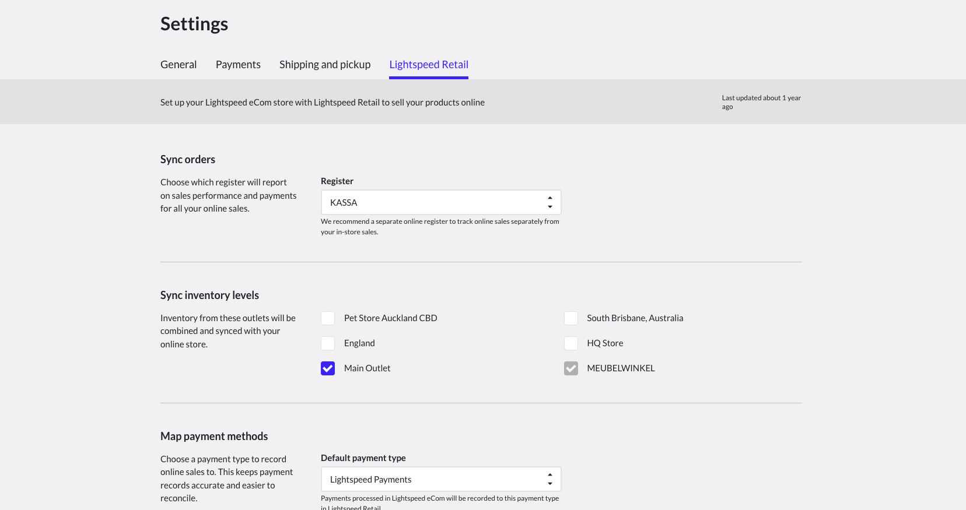
Task: Click the Settings page title
Action: [194, 24]
